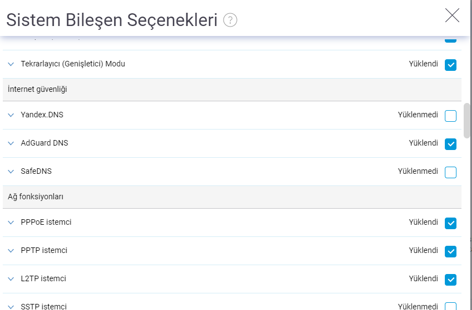Viewport: 472px width, 310px height.
Task: Toggle the L2TP istemci checkbox
Action: [451, 280]
